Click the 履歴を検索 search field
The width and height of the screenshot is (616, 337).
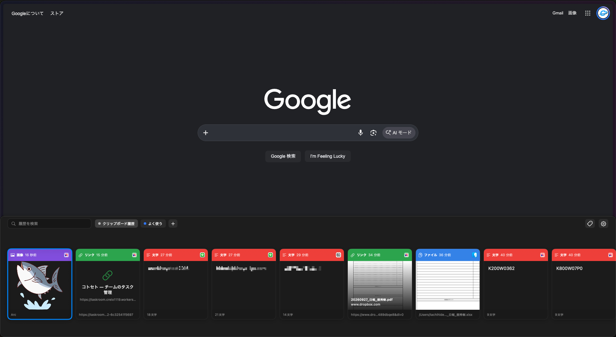[49, 223]
